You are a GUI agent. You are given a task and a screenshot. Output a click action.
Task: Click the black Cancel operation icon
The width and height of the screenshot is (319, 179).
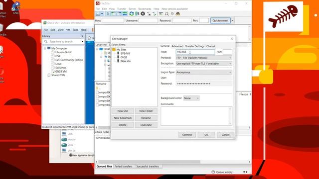(143, 14)
